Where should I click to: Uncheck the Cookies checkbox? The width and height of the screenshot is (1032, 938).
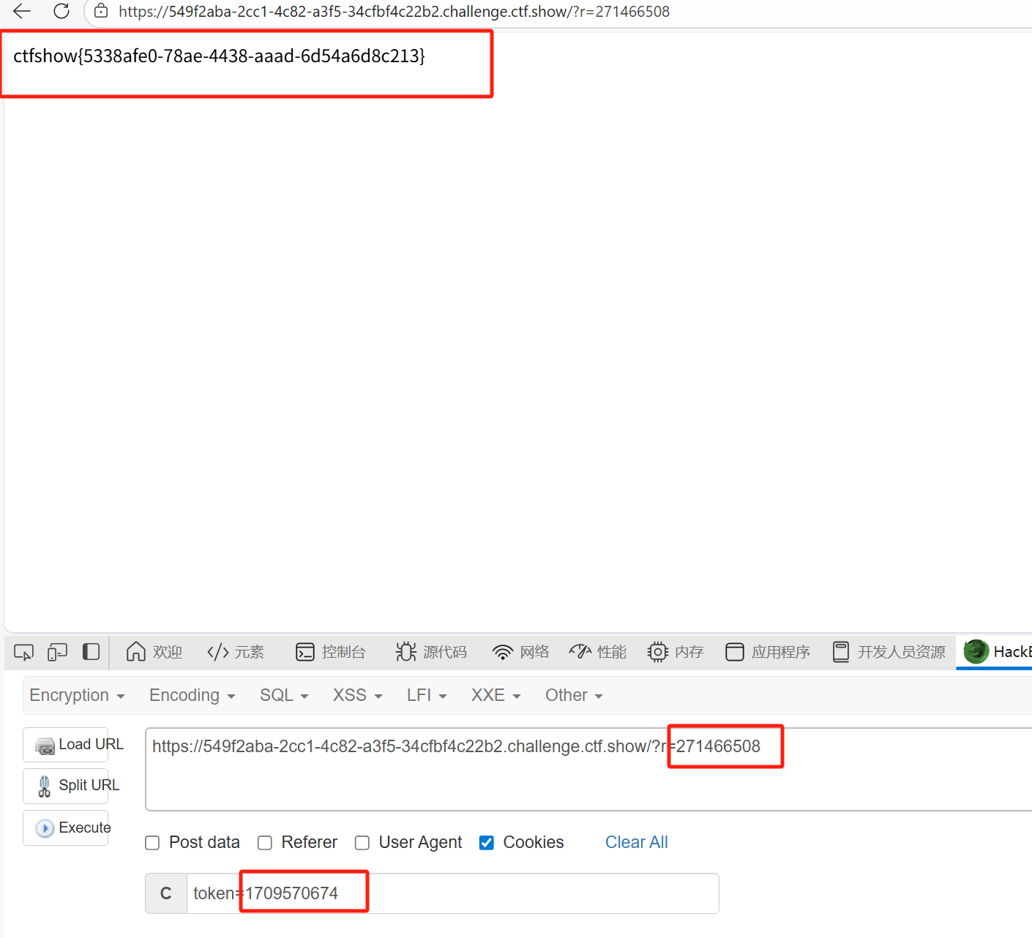pyautogui.click(x=487, y=843)
